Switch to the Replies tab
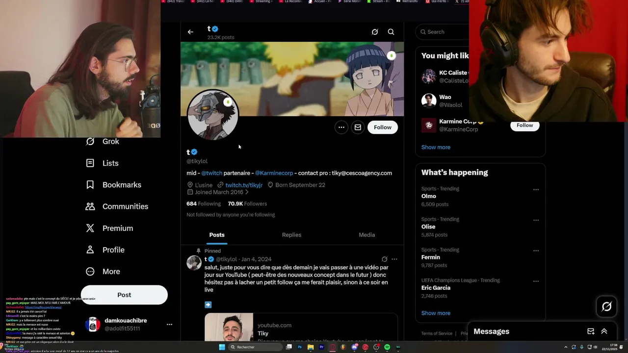The width and height of the screenshot is (628, 353). point(291,235)
